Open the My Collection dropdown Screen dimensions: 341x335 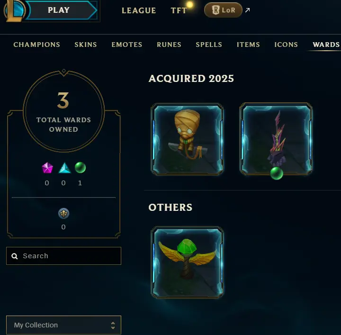click(64, 325)
